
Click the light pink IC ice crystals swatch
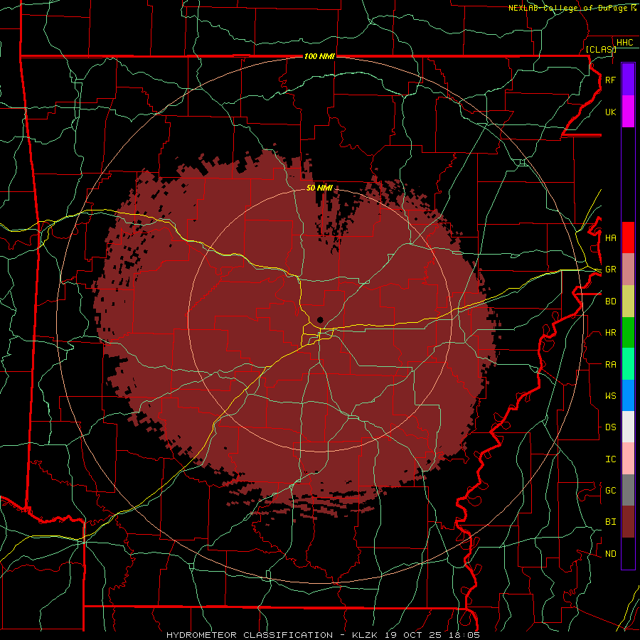(628, 459)
